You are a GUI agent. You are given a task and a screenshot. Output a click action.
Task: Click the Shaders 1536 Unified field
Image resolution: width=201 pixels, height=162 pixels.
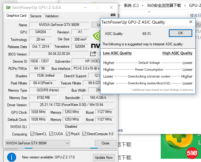[46, 75]
